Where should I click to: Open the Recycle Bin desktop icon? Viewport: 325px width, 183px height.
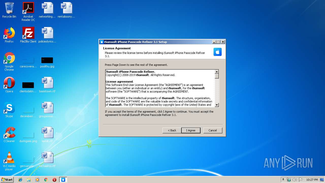9,10
